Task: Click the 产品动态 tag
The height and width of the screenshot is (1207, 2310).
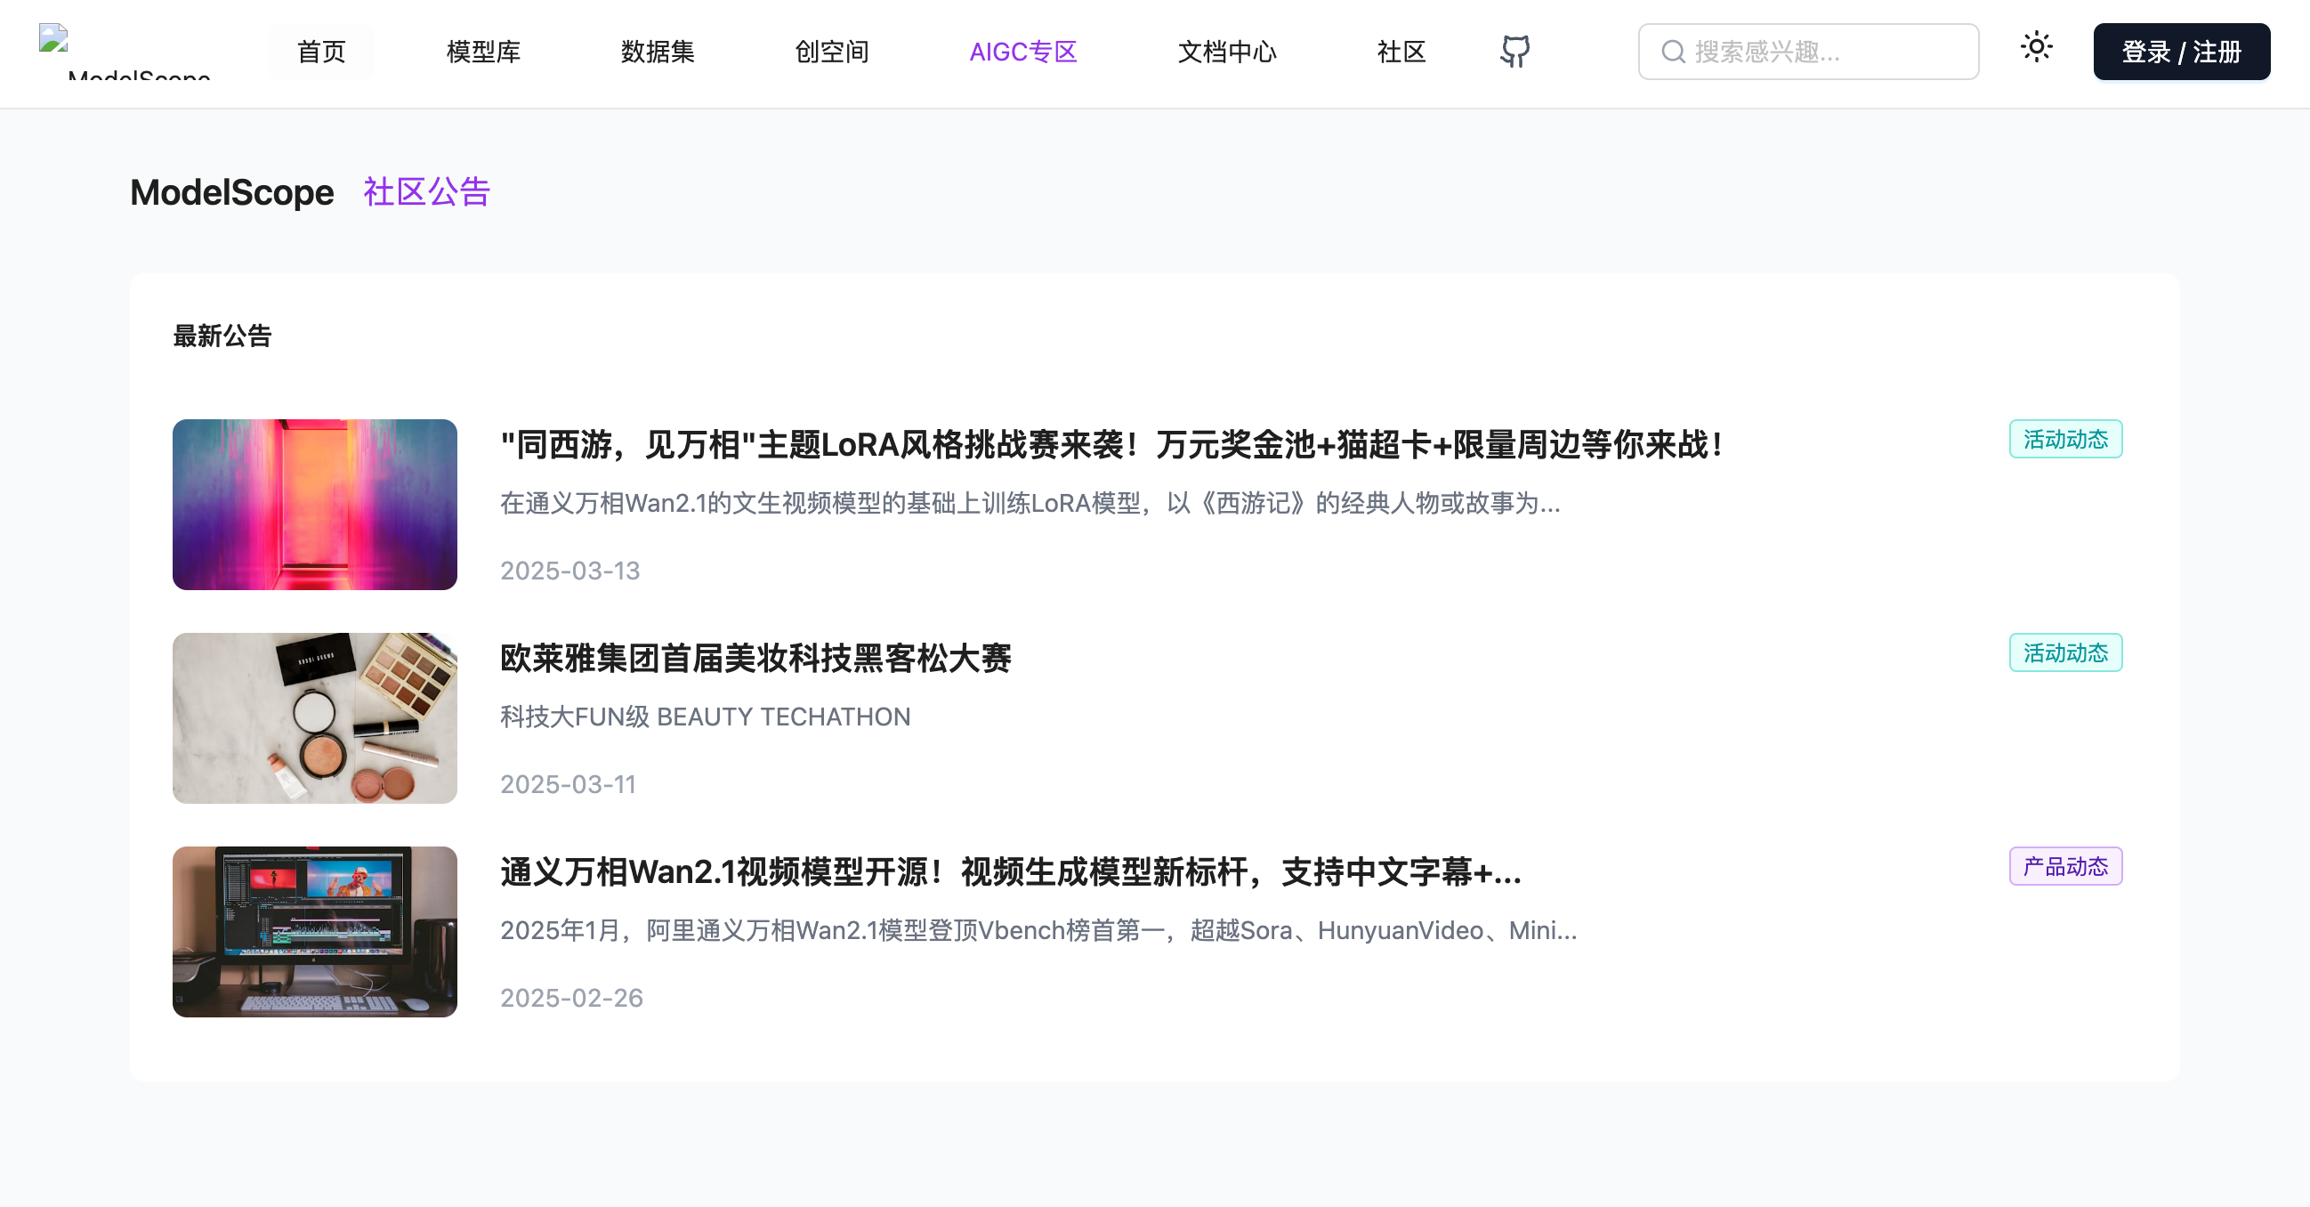Action: 2065,866
